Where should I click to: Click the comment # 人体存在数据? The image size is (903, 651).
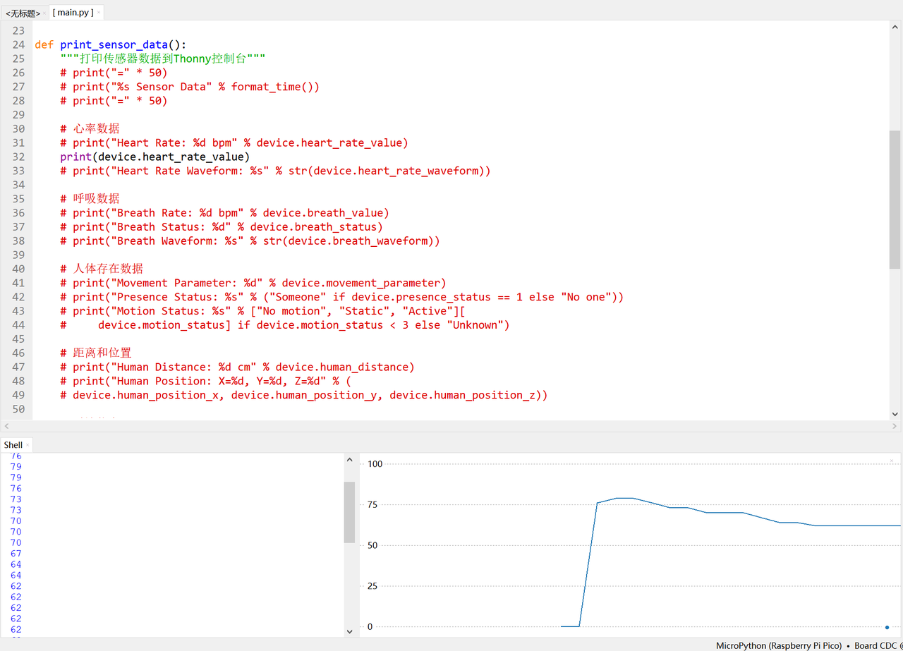pyautogui.click(x=102, y=269)
